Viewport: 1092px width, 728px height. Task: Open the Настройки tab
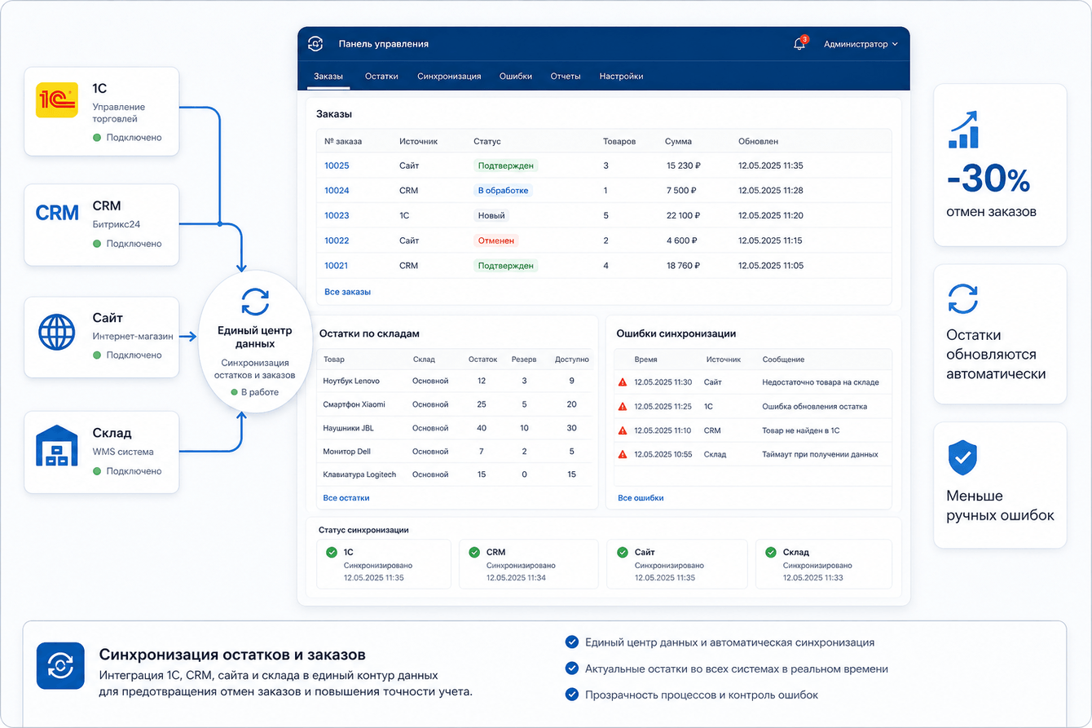point(621,76)
